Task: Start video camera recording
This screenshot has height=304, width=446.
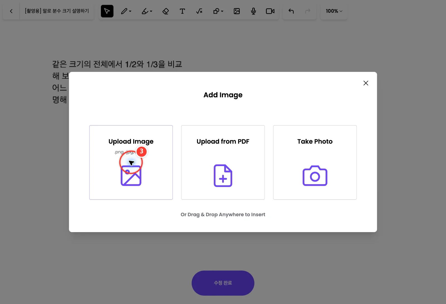Action: [270, 11]
